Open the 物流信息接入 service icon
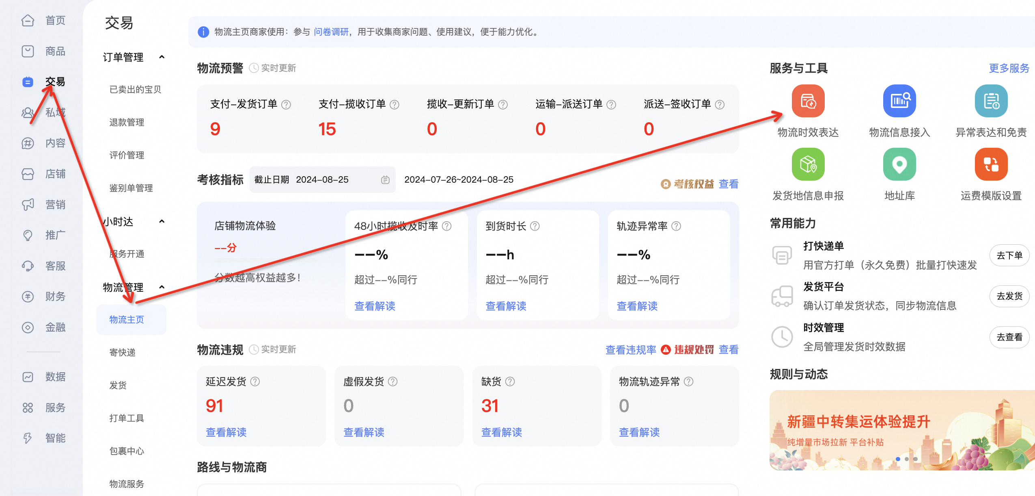The height and width of the screenshot is (496, 1035). [899, 101]
